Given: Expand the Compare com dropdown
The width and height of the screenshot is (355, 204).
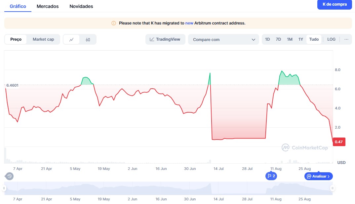Looking at the screenshot, I should [x=223, y=39].
